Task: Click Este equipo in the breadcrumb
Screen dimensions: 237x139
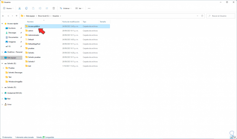Action: coord(31,16)
